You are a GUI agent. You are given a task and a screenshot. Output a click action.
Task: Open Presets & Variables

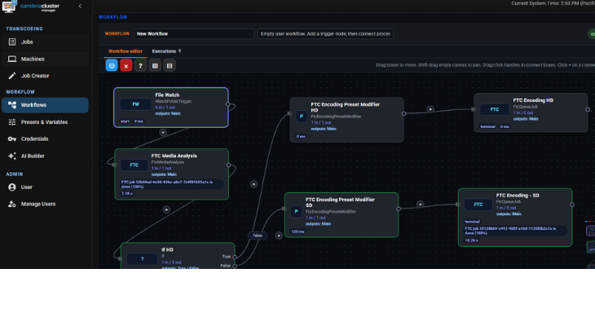45,122
